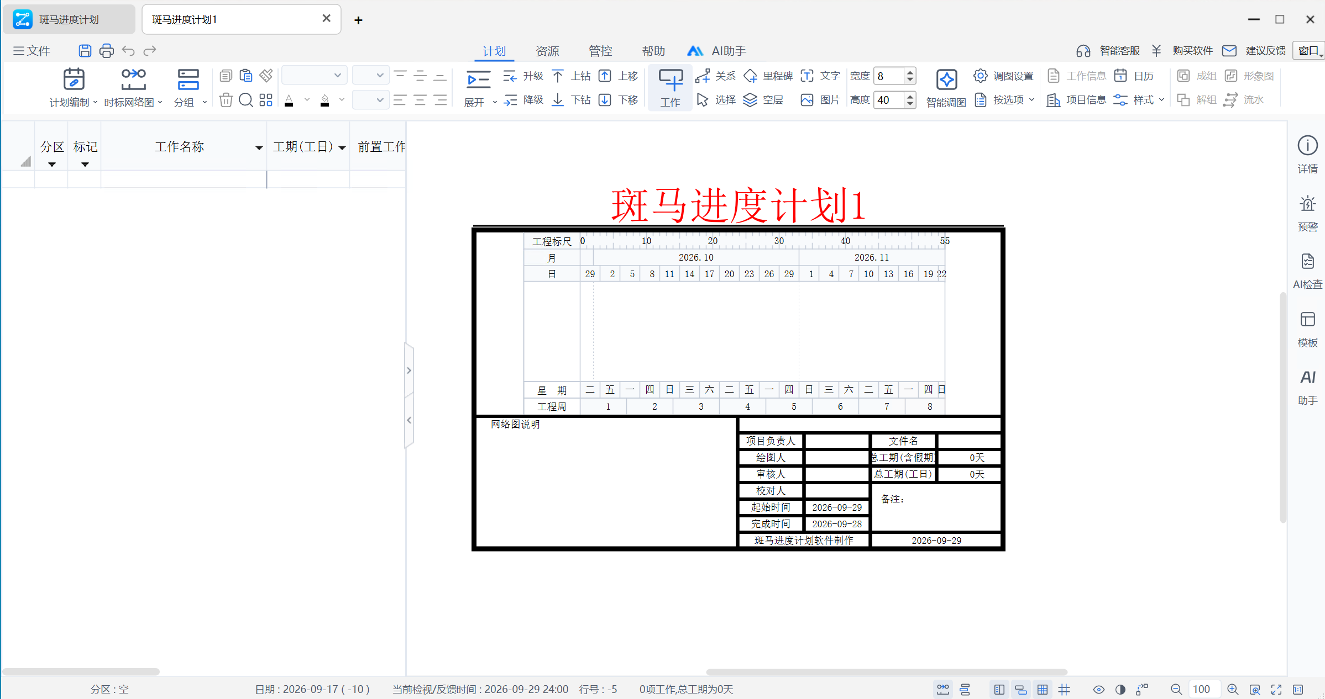Screen dimensions: 1325x699
Task: Toggle the table grid display button
Action: (x=1043, y=689)
